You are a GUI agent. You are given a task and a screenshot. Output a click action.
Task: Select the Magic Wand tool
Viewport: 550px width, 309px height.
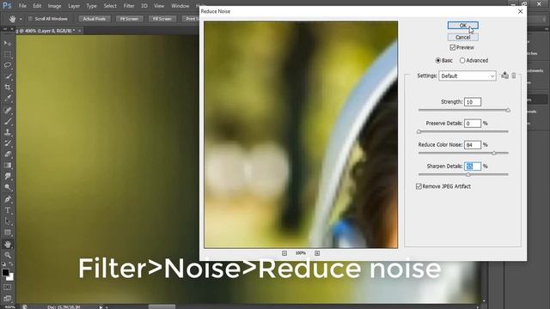tap(8, 76)
